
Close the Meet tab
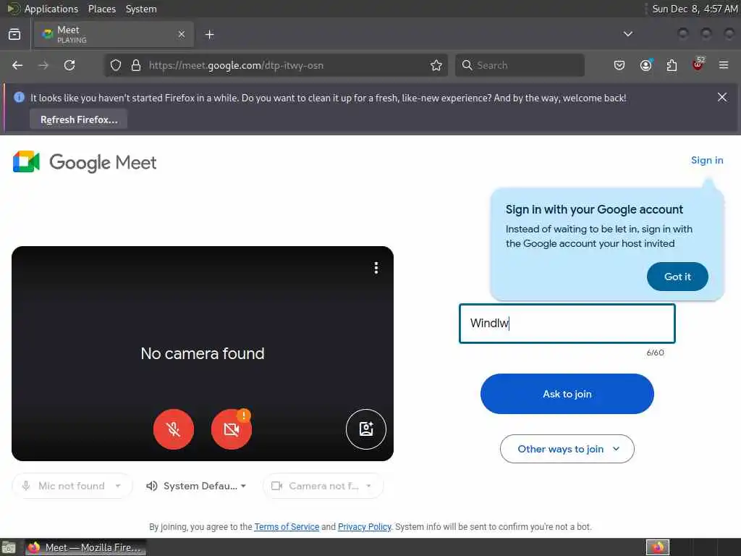[182, 34]
